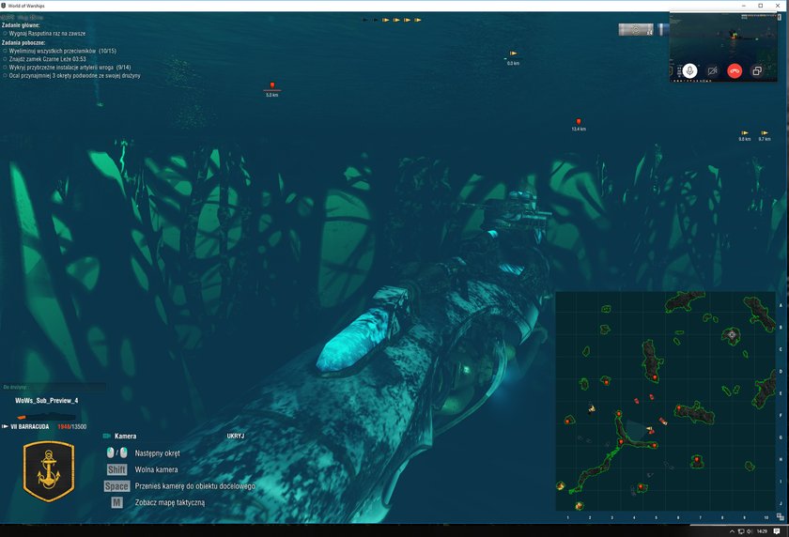Select the ally marker at 9.7 km
789x537 pixels.
[x=765, y=132]
